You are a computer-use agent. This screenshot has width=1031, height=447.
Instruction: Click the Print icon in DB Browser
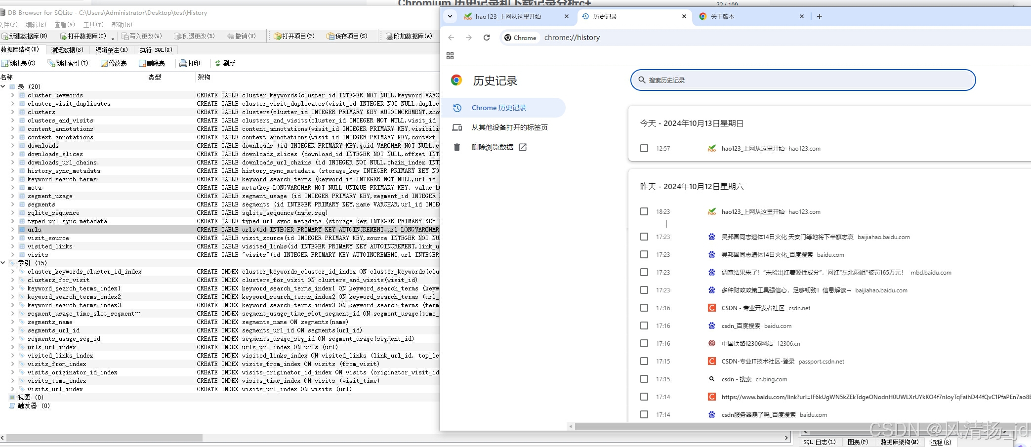point(183,63)
